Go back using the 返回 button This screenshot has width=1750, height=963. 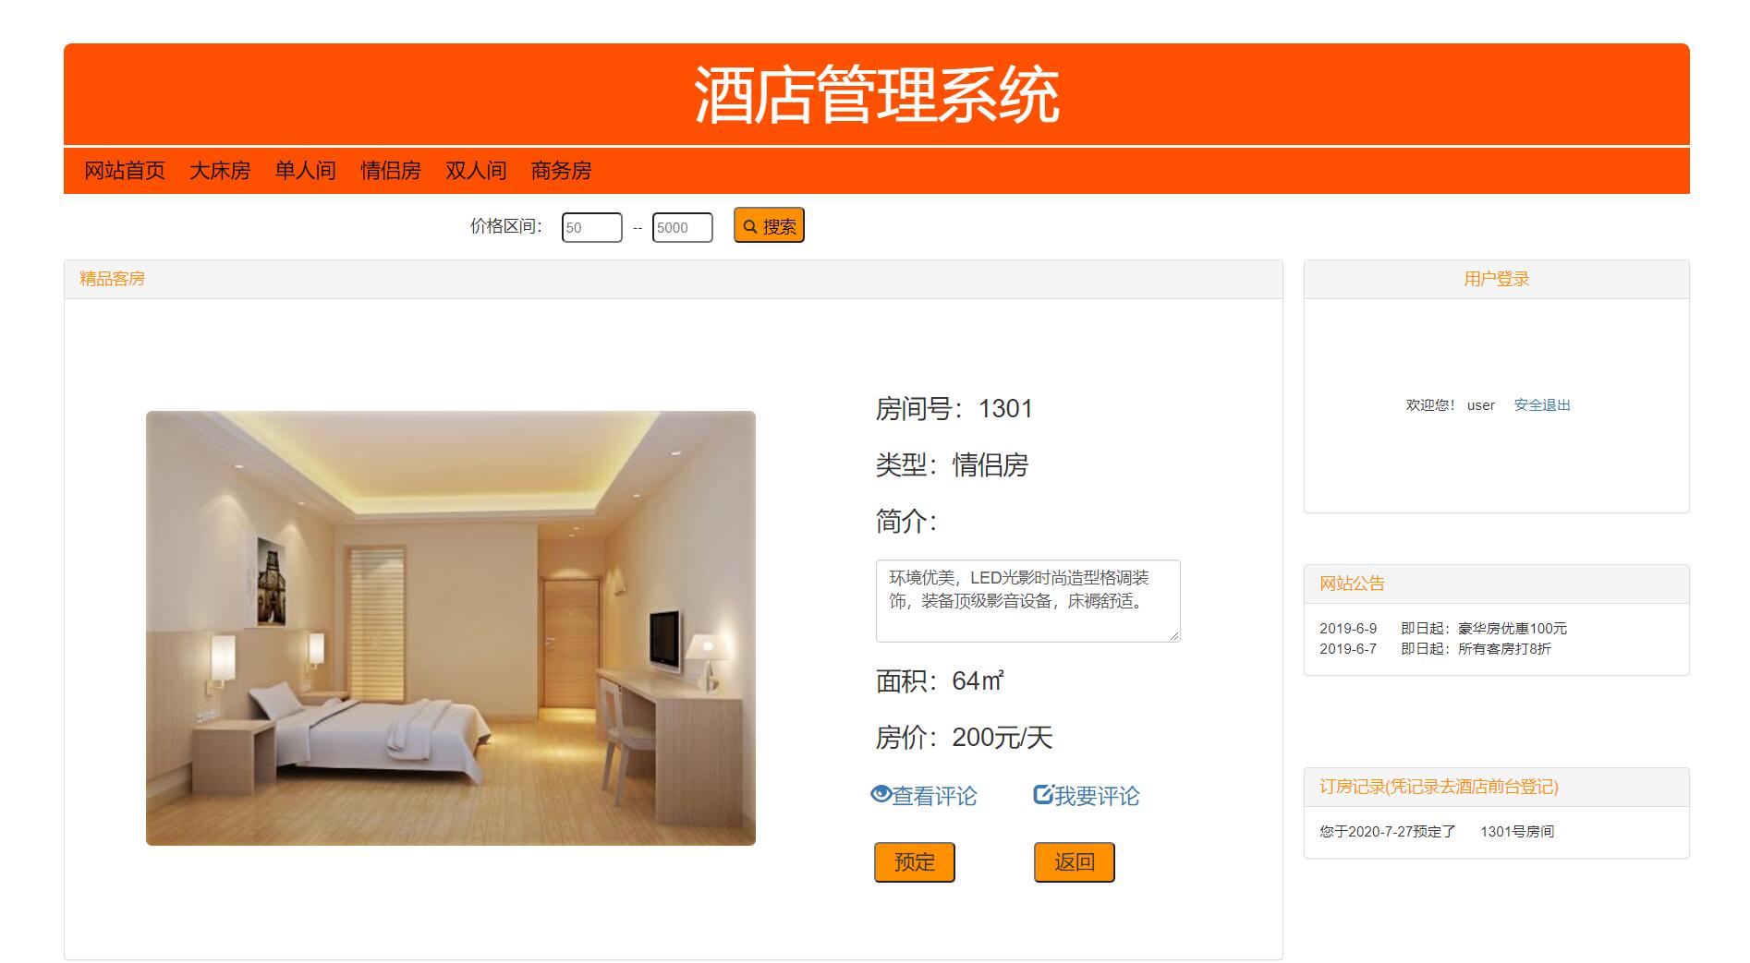[1075, 862]
